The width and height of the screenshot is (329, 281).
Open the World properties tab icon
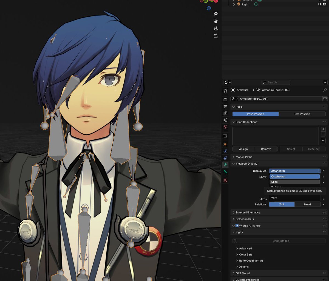(225, 127)
